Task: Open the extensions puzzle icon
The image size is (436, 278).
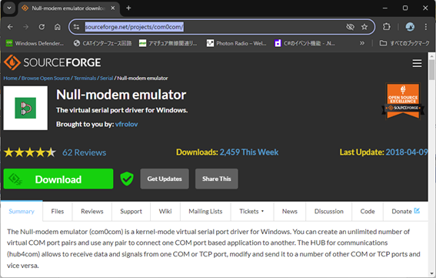Action: click(x=387, y=27)
